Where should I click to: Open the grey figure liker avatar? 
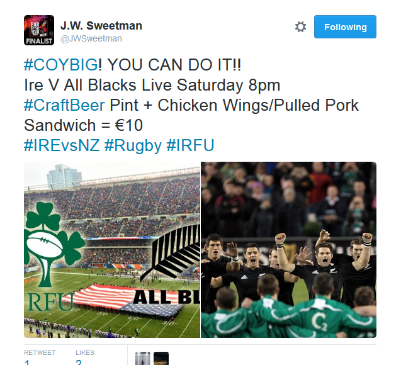[143, 358]
